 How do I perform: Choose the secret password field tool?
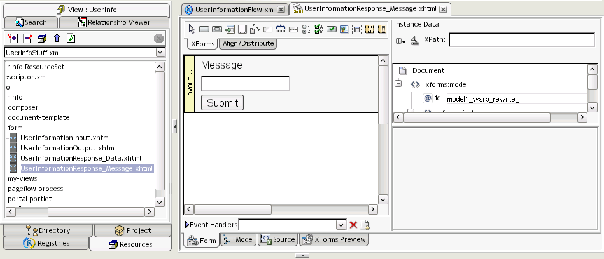293,29
